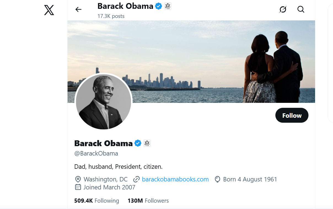Screen dimensions: 333x209
Task: Open the U.S. government affiliation badge
Action: point(147,143)
